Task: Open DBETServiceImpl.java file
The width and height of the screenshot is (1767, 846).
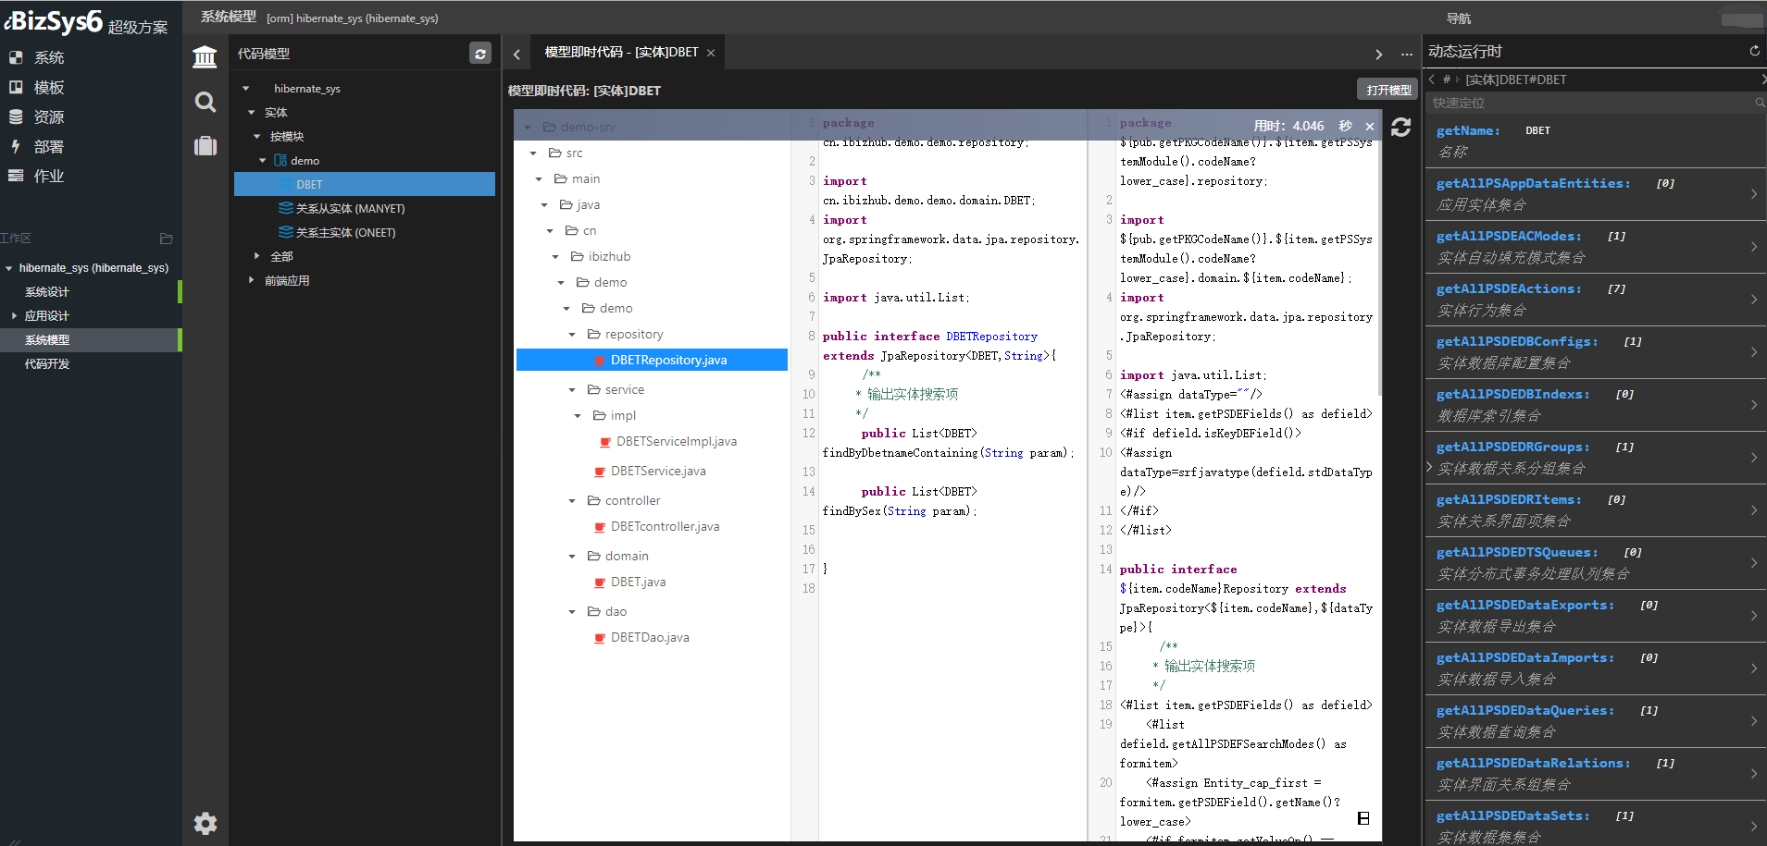Action: pyautogui.click(x=677, y=442)
